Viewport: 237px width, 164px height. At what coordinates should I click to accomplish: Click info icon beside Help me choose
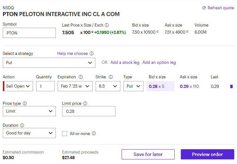(92, 54)
